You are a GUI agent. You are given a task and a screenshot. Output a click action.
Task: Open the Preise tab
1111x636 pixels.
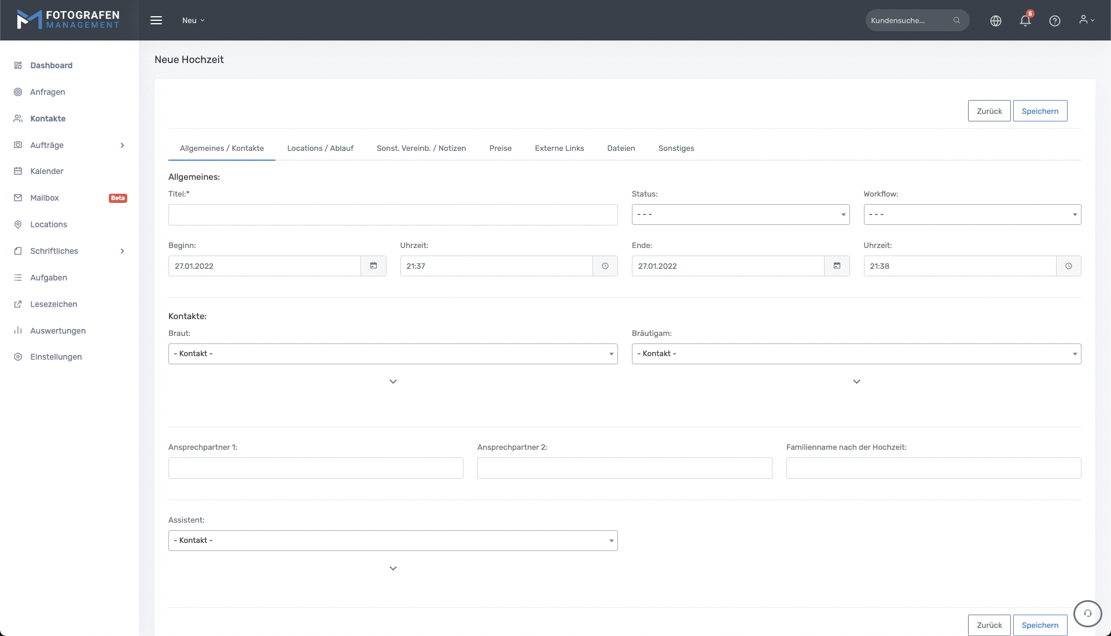[x=500, y=149]
